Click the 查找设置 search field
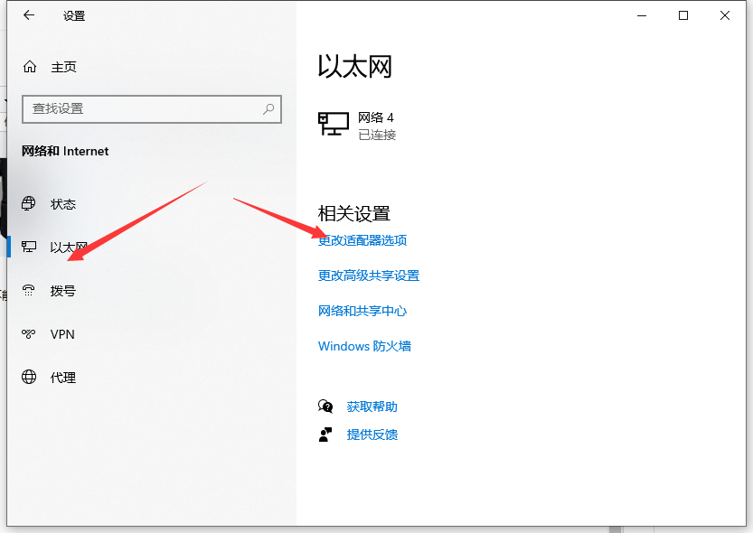753x533 pixels. 145,108
